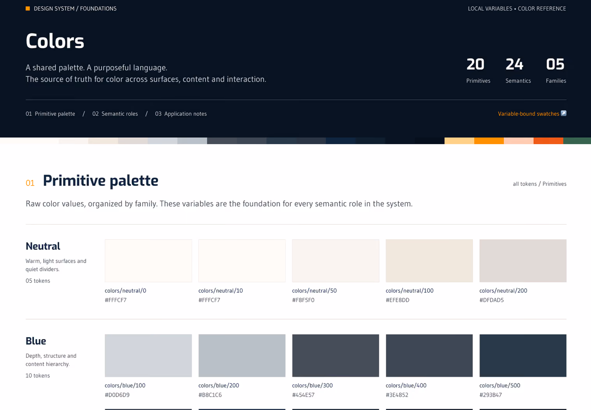Click the hex value #F8F5F0
This screenshot has width=591, height=410.
pos(303,300)
